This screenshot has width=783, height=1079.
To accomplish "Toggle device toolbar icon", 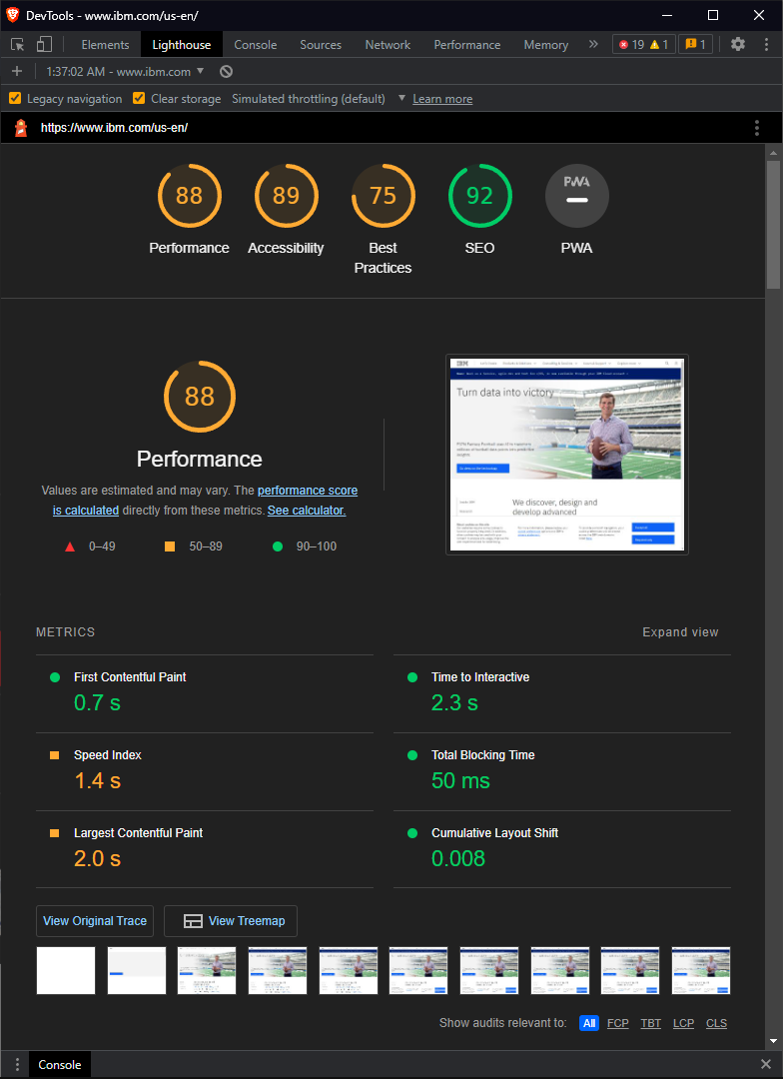I will tap(44, 45).
